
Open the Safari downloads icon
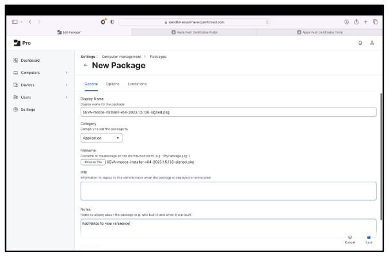coord(346,22)
